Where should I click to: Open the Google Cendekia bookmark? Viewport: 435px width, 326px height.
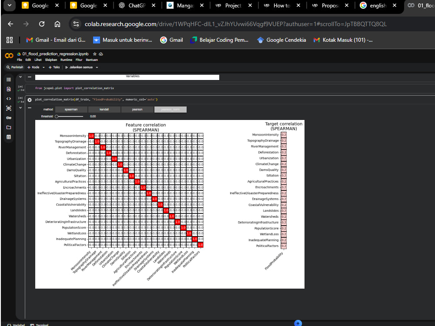pyautogui.click(x=281, y=40)
